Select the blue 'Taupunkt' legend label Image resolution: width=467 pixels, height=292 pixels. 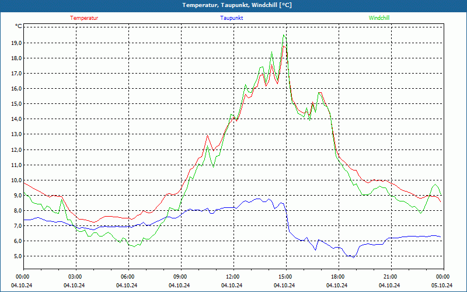(x=232, y=18)
